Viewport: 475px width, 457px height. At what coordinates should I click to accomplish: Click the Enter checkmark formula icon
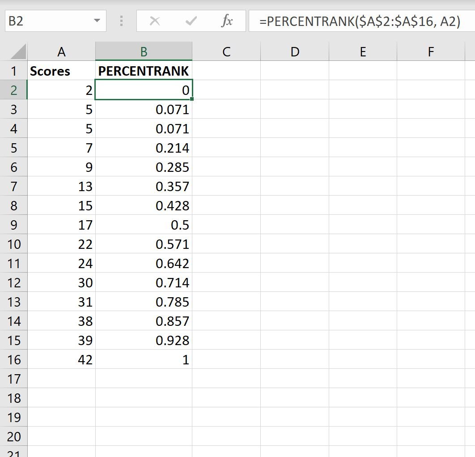point(191,21)
